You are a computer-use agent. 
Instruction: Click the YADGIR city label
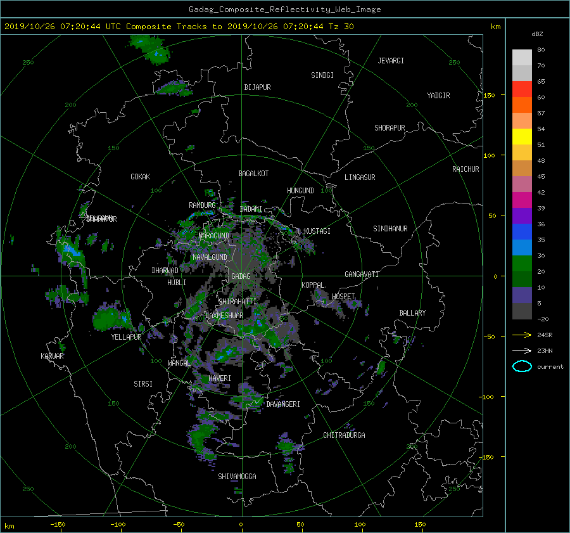[x=438, y=96]
